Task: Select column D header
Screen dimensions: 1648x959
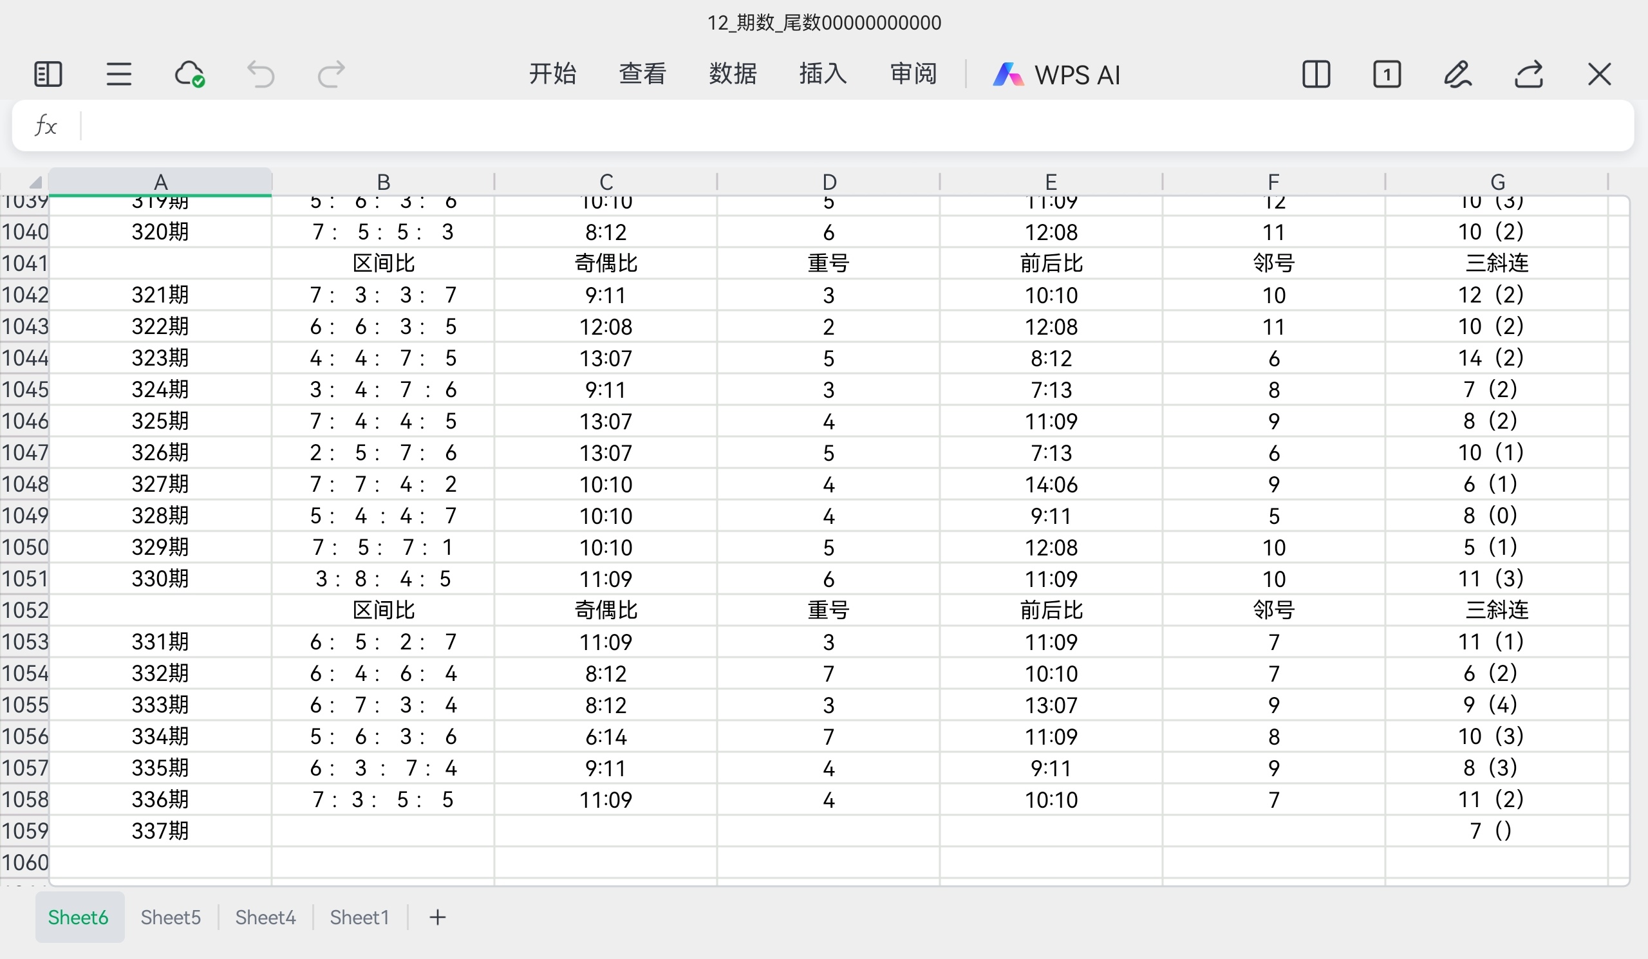Action: [x=829, y=182]
